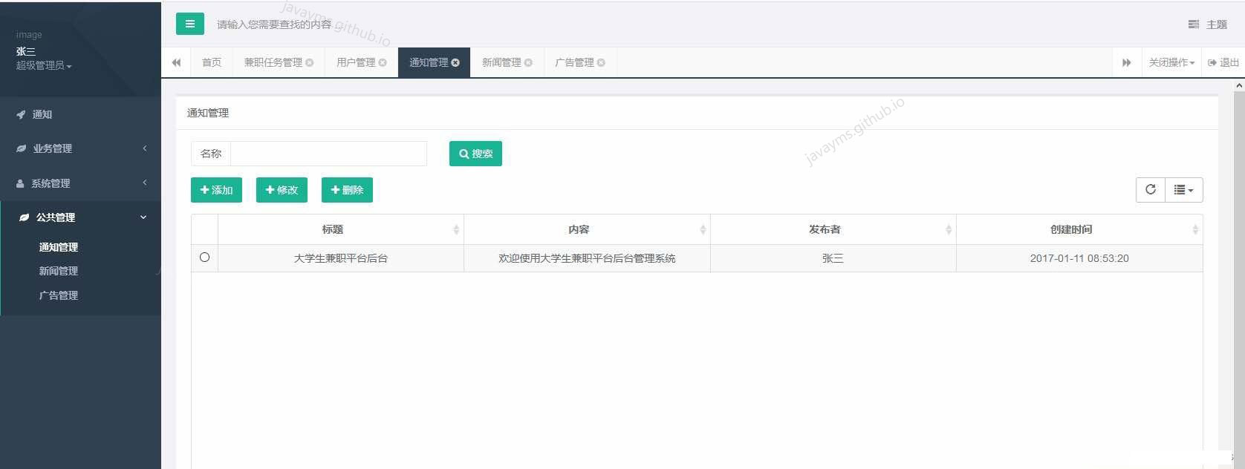Screen dimensions: 1245x469
Task: Close the 新闻管理 tab via its x icon
Action: [528, 62]
